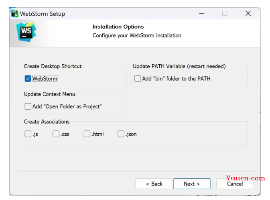Viewport: 270px width, 200px height.
Task: Check Add "Open Folder as Project" option
Action: coord(28,106)
